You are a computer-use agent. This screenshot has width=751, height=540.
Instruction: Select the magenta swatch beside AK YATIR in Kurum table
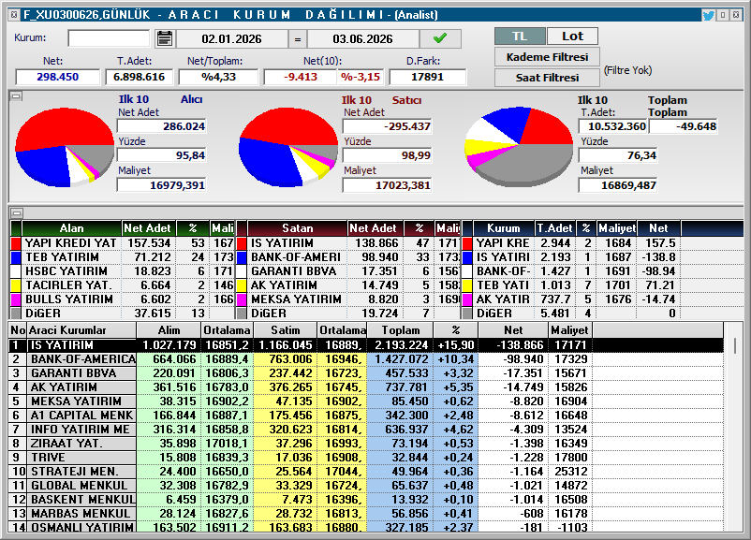point(467,299)
